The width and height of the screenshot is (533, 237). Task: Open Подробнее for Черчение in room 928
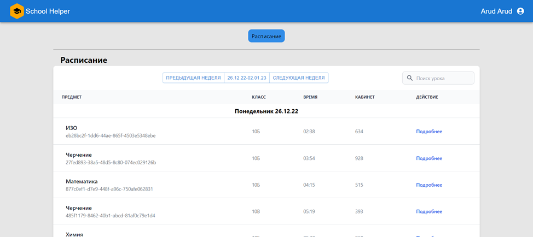[429, 158]
